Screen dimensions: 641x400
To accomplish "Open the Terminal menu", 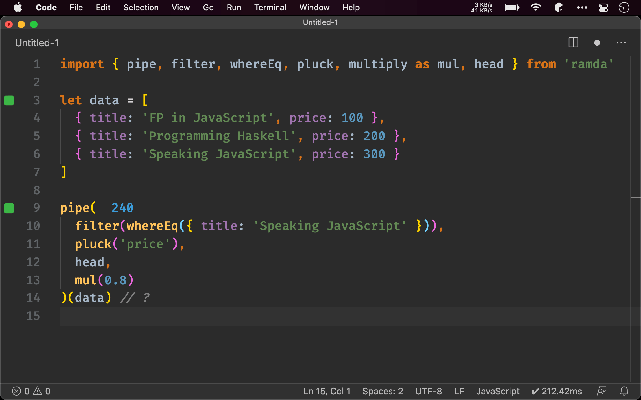I will coord(270,7).
